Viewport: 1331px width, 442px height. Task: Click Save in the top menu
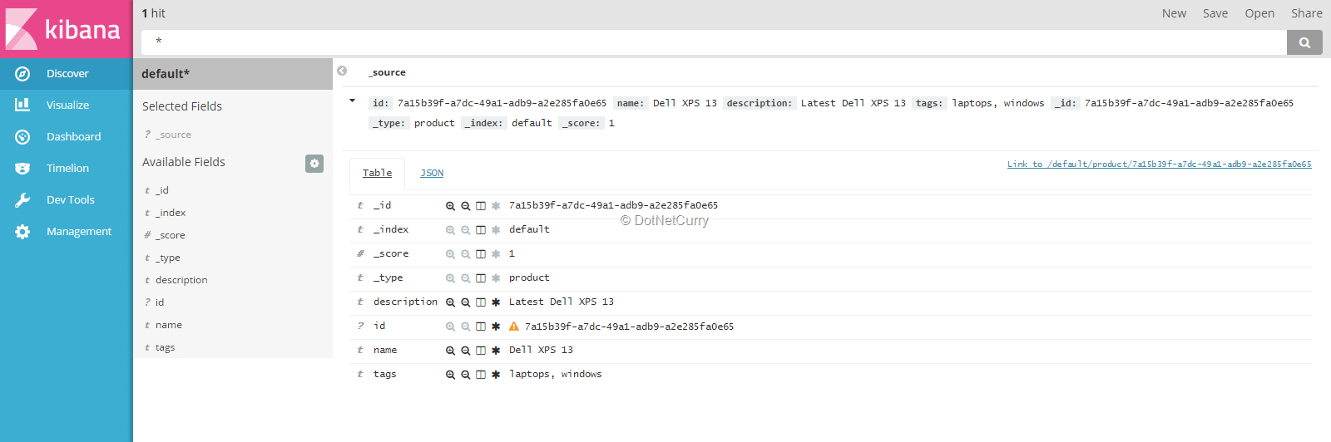(1215, 13)
